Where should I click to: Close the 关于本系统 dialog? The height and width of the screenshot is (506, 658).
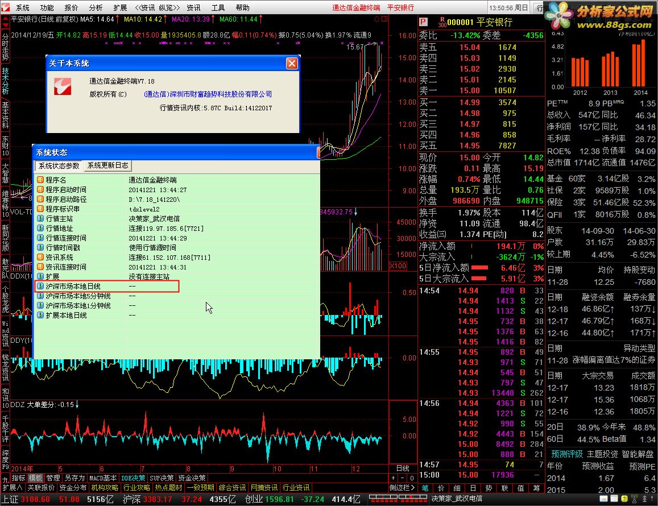[292, 63]
